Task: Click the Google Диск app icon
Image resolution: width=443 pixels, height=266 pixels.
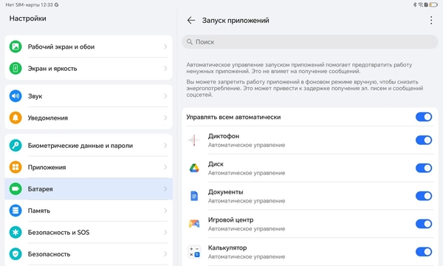Action: tap(194, 168)
